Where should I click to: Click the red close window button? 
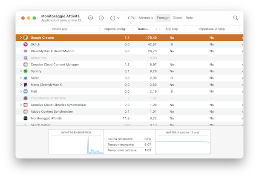23,18
